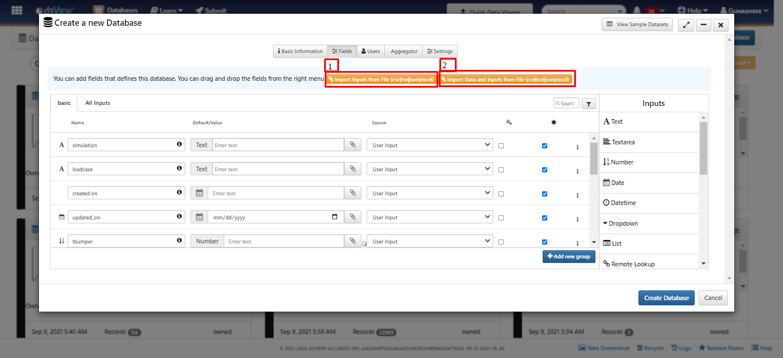This screenshot has height=358, width=783.
Task: Select the Number input type icon
Action: point(609,162)
